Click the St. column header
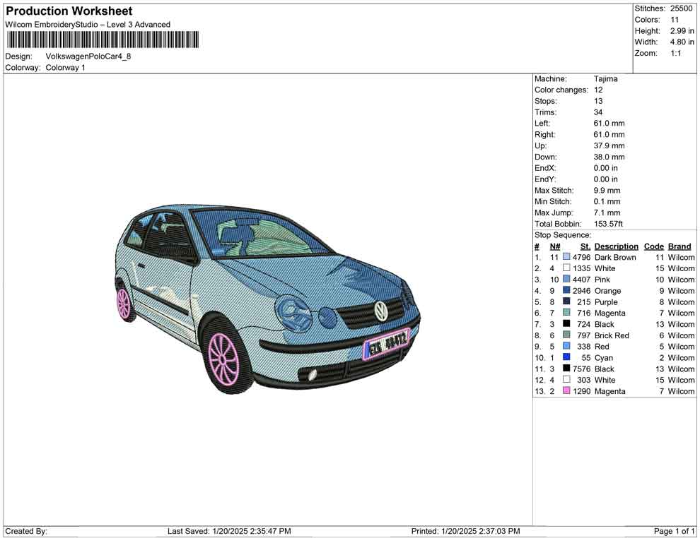The image size is (700, 538). (x=585, y=246)
